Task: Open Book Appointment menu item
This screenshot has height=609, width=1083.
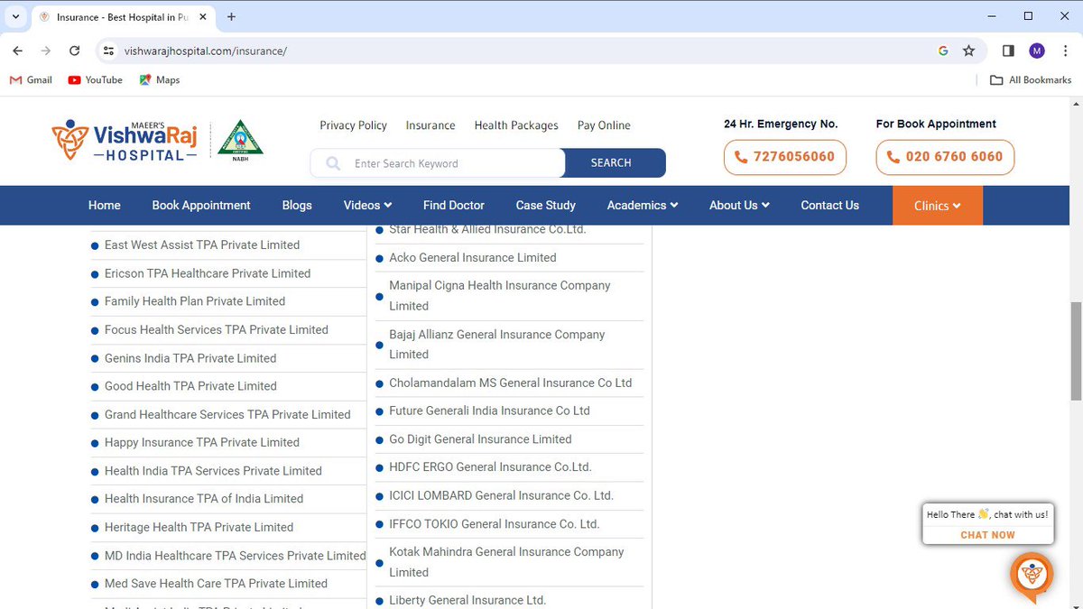Action: pos(201,205)
